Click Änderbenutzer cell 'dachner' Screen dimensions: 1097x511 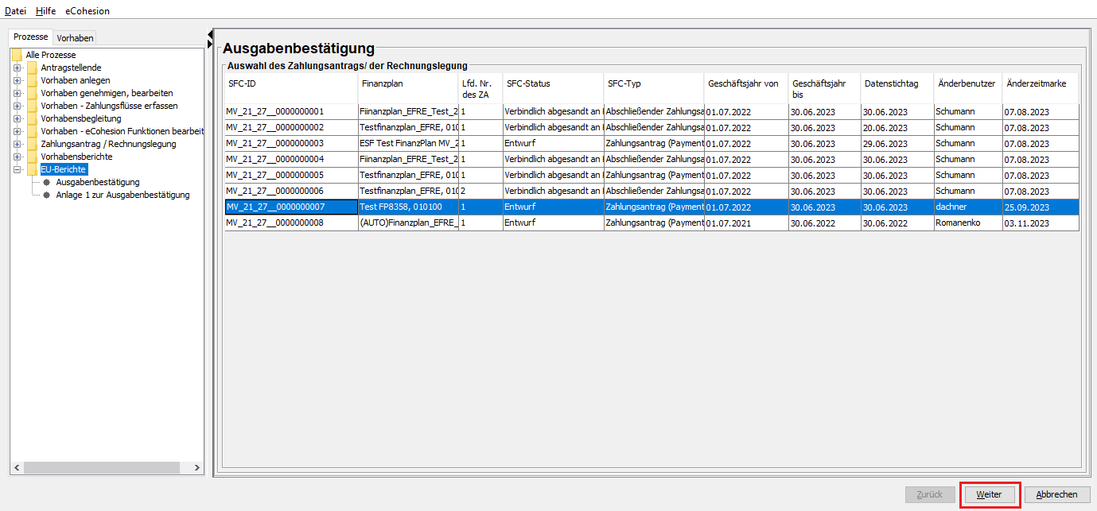click(x=967, y=207)
